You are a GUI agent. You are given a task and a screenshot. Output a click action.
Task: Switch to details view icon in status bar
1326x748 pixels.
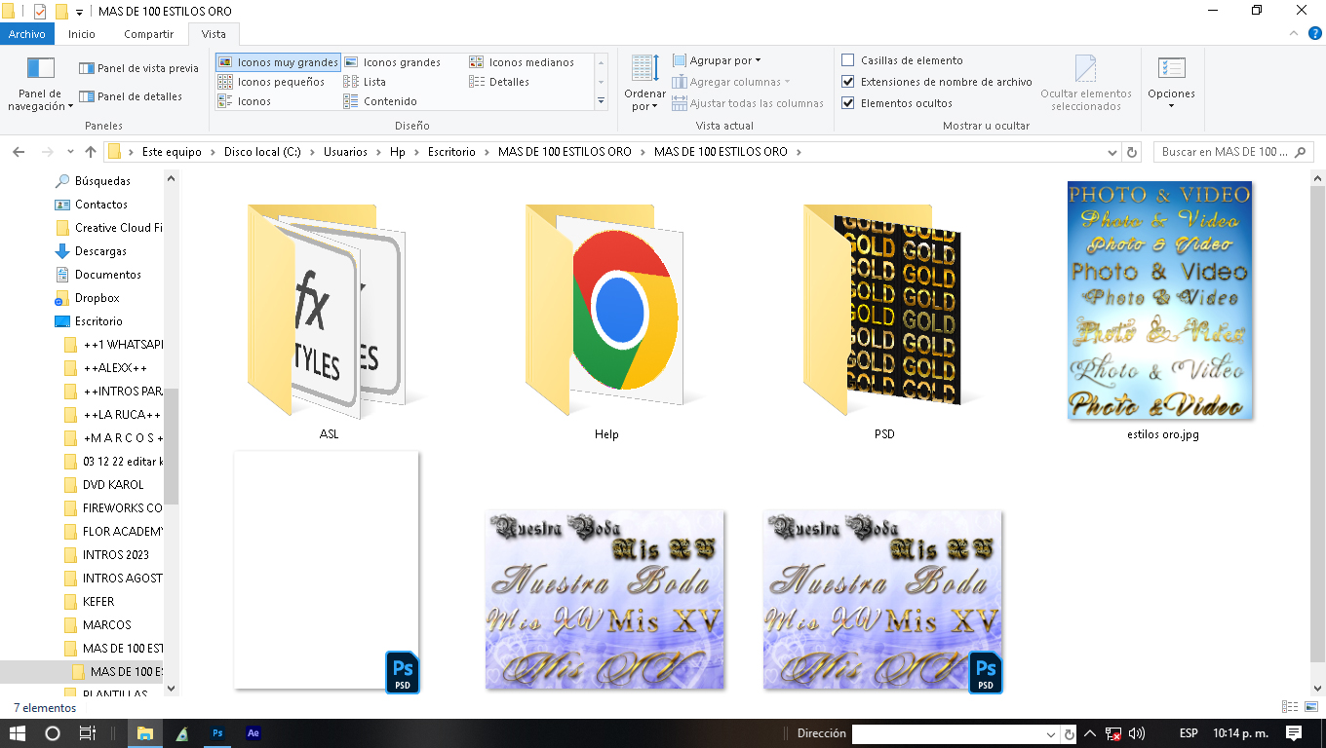tap(1290, 708)
